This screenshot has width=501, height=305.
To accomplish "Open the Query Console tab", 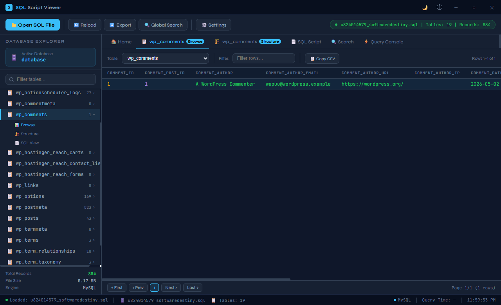I will click(x=384, y=42).
